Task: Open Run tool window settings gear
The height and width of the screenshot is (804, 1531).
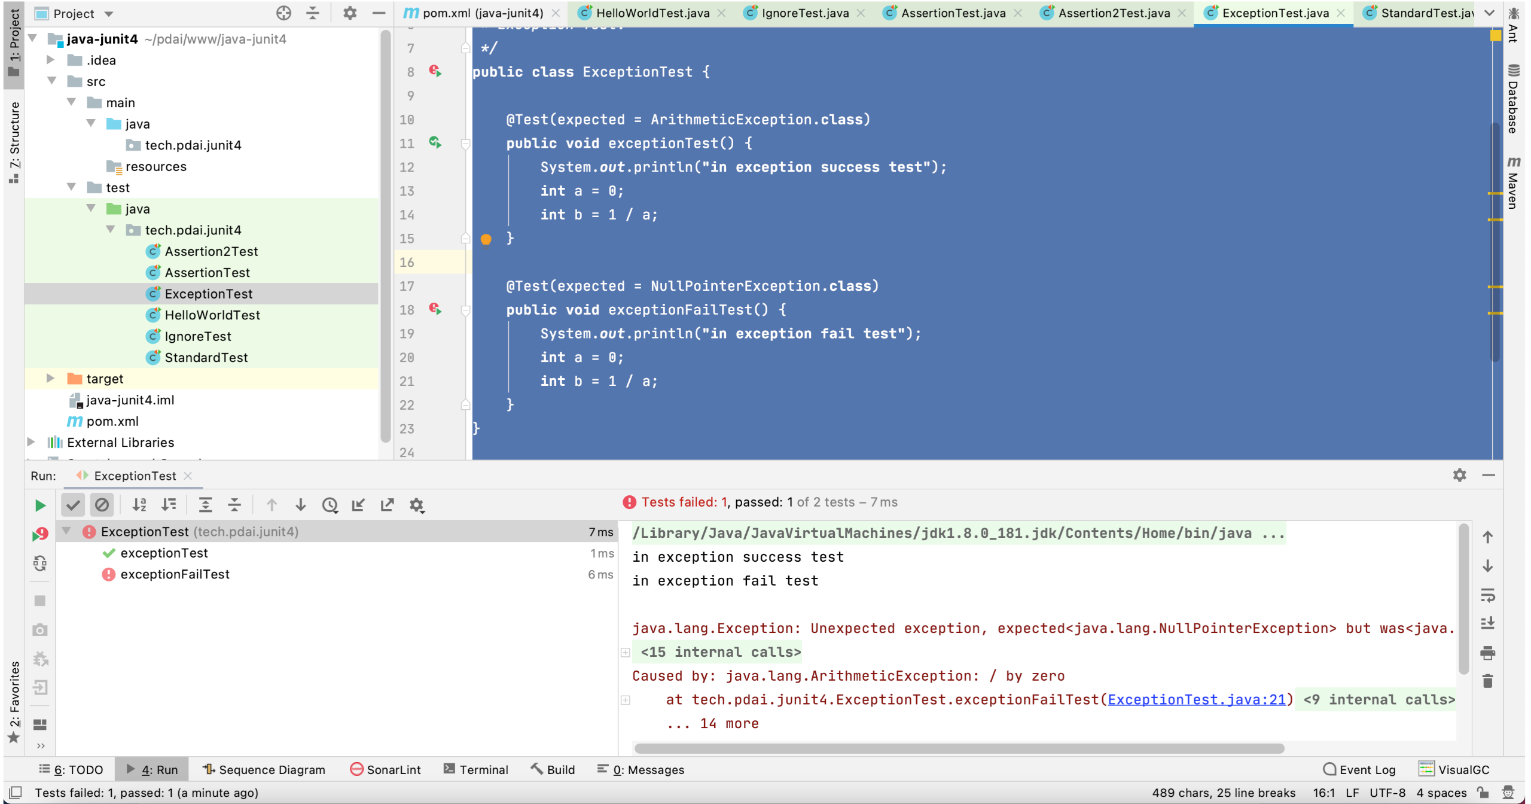Action: pyautogui.click(x=1460, y=476)
